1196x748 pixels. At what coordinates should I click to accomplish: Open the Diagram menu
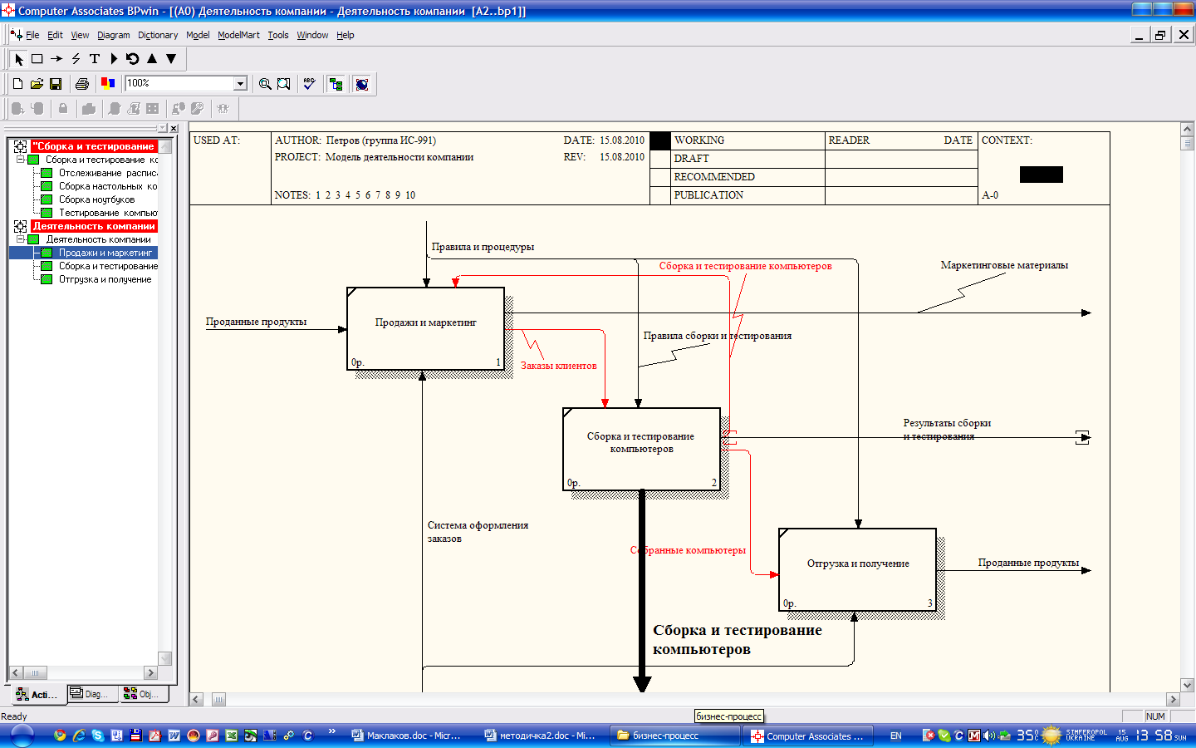[114, 35]
